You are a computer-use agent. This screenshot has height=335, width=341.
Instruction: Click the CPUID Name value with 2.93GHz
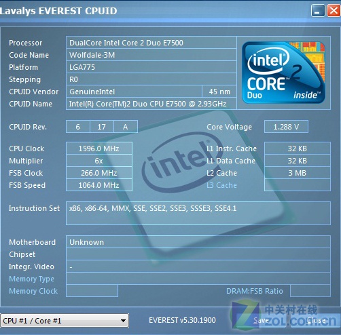151,104
